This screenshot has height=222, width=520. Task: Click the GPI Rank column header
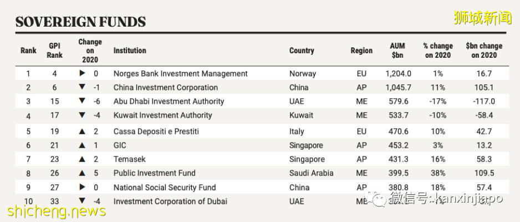(x=55, y=51)
